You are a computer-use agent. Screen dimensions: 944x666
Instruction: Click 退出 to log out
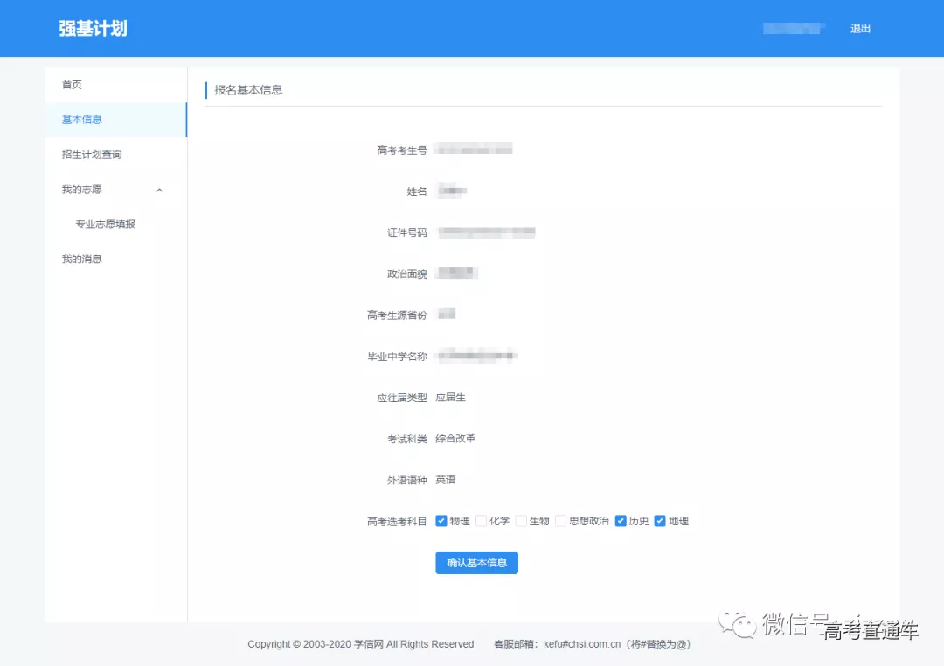click(x=860, y=29)
